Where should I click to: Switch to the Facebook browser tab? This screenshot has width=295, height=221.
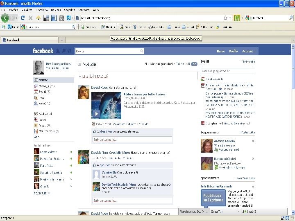tap(30, 40)
